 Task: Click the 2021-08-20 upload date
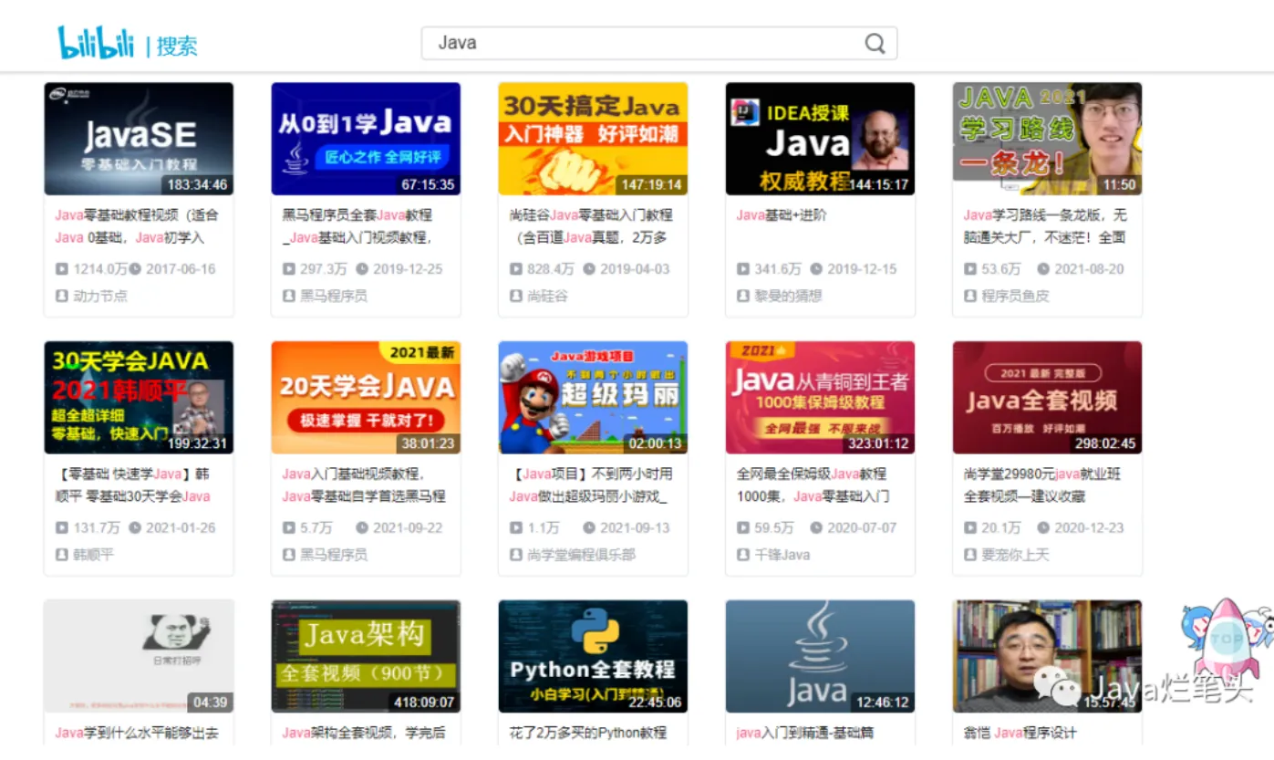click(1089, 269)
